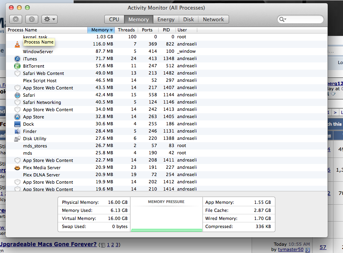343x253 pixels.
Task: Go to page 3 of forum thread
Action: pos(117,245)
